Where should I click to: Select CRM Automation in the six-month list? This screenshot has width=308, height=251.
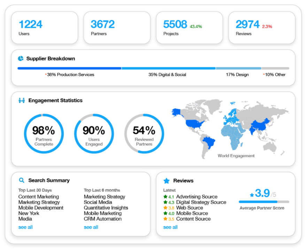point(102,219)
